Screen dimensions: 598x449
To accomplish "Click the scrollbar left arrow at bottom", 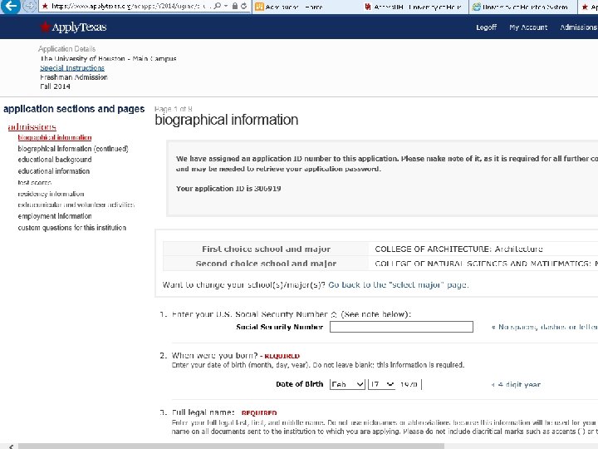I will point(11,446).
